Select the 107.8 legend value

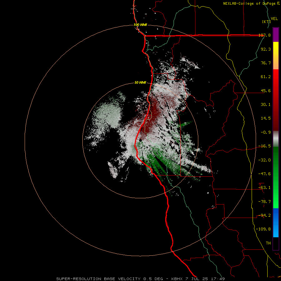264,35
